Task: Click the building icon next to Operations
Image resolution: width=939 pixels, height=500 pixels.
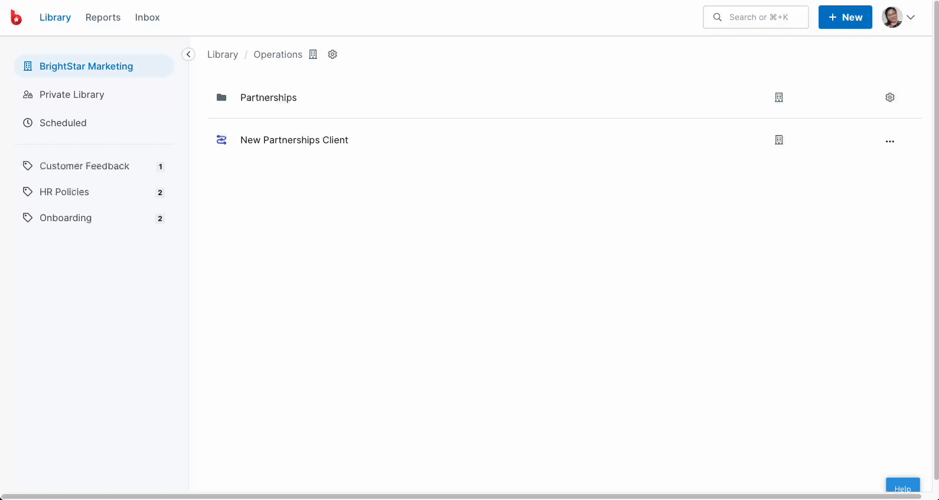Action: 313,54
